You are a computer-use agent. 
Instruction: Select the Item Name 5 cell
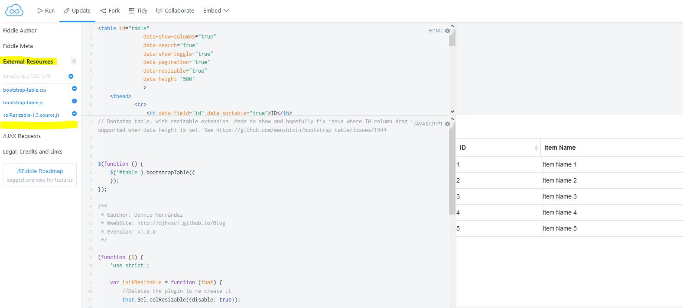click(612, 228)
